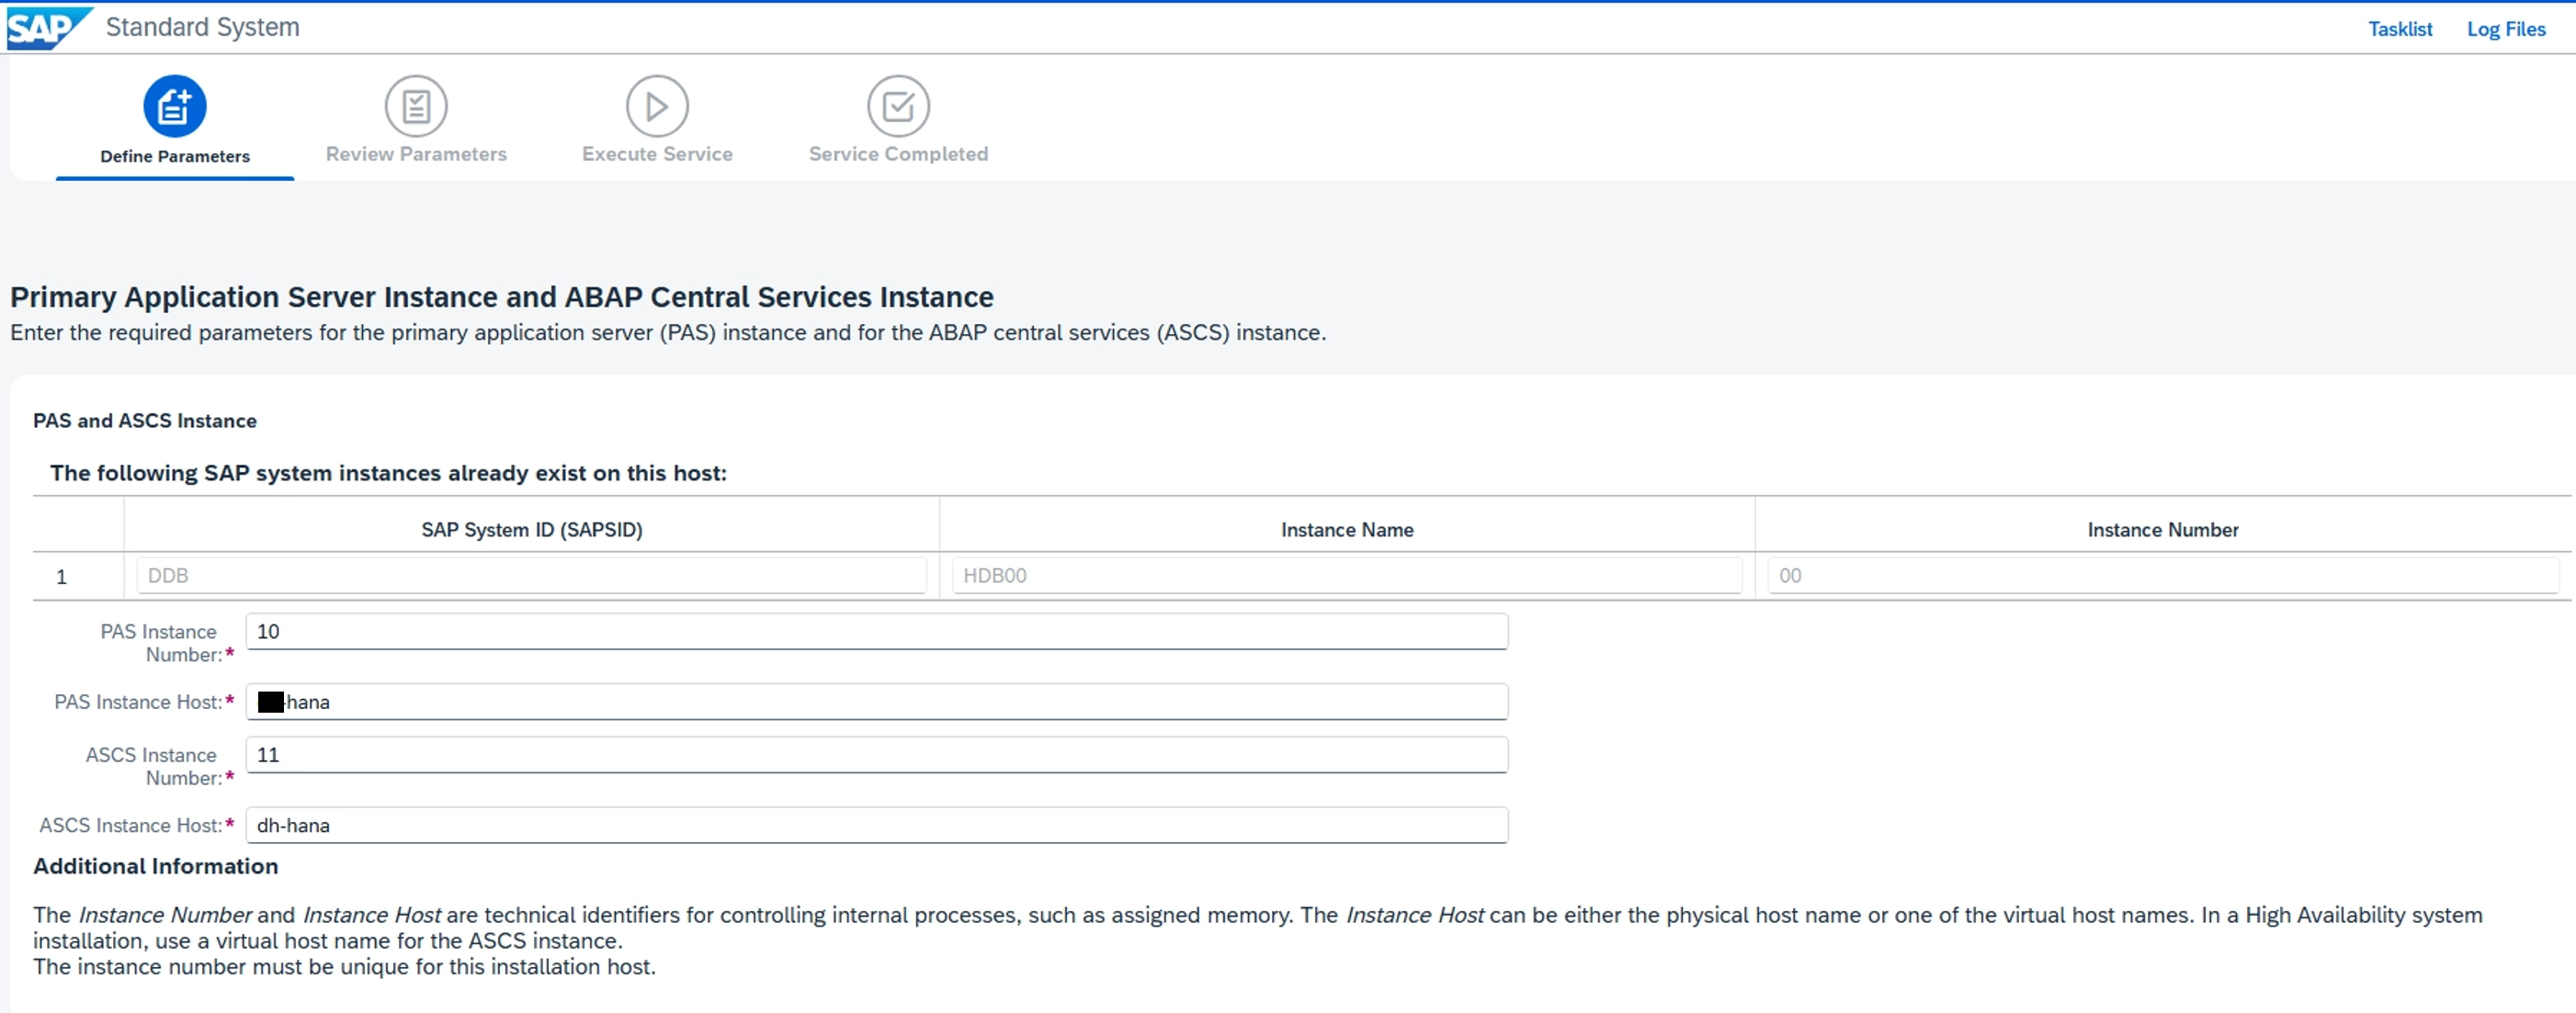Viewport: 2576px width, 1013px height.
Task: Click the Review Parameters step icon
Action: (416, 106)
